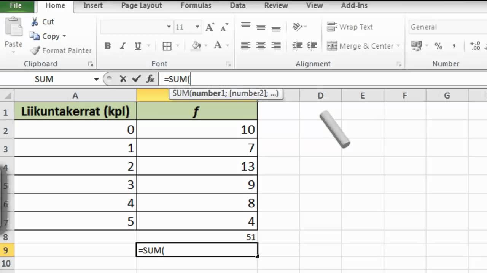Click the Accounting Number Format icon

coord(416,46)
